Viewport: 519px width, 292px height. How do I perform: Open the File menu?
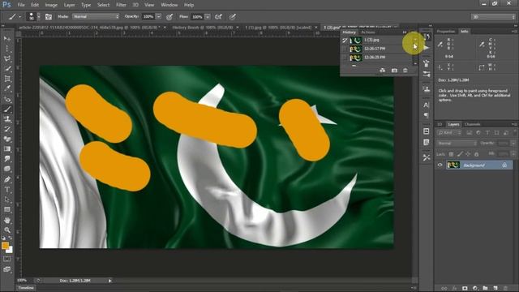[21, 5]
